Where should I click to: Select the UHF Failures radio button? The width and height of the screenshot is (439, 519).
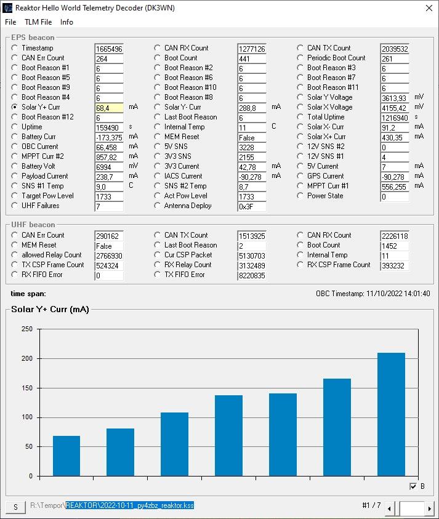click(15, 206)
